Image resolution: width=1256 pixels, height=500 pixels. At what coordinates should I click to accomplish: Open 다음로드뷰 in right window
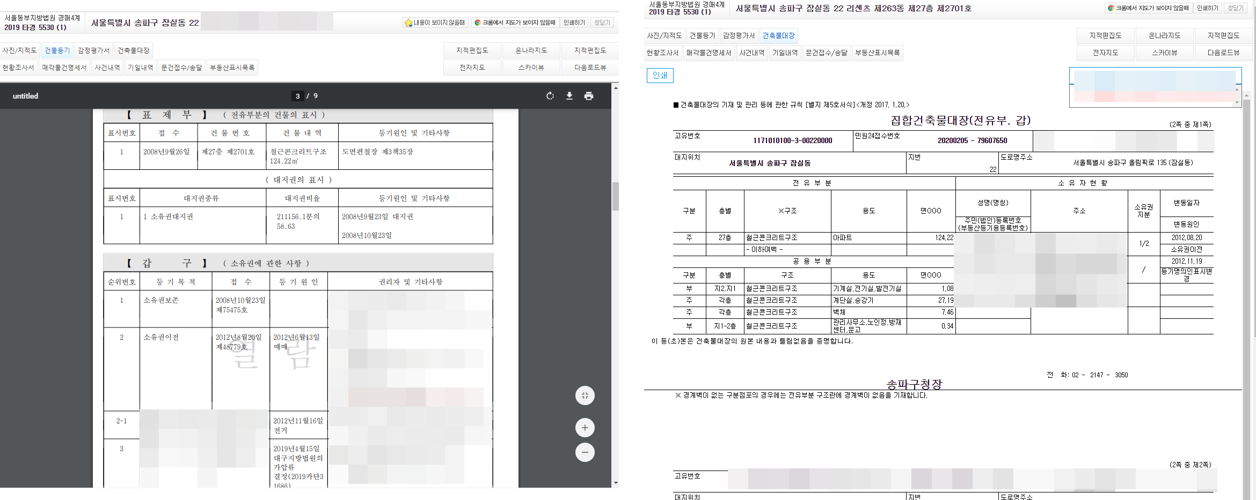pos(1224,53)
